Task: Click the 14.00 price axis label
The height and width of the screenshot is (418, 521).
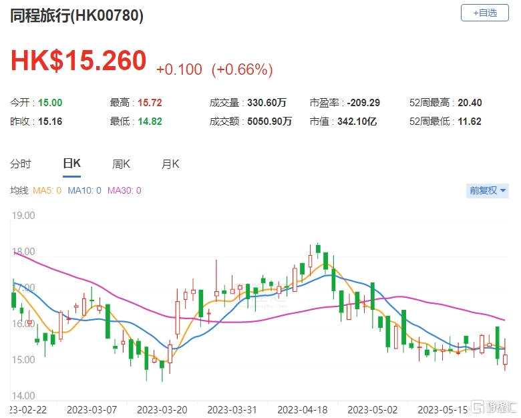Action: coord(23,396)
